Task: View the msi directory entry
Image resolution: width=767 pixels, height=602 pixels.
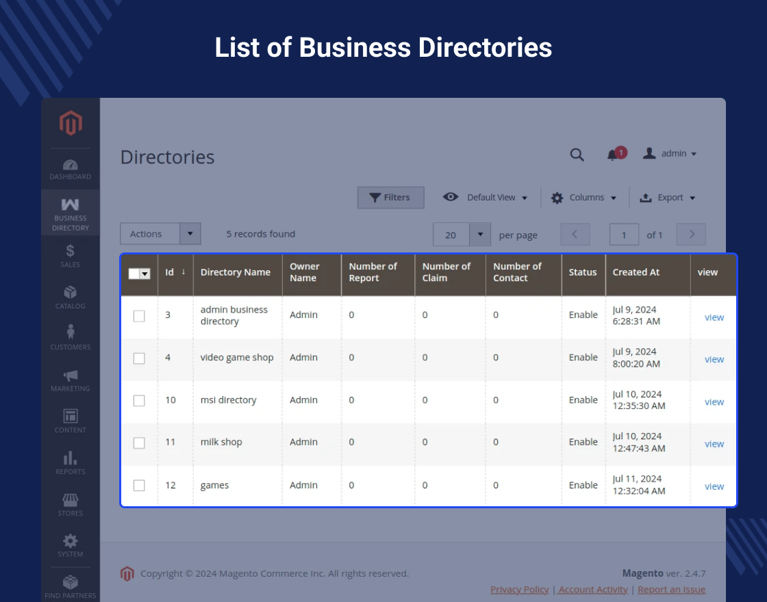Action: point(714,402)
